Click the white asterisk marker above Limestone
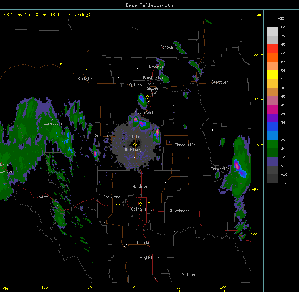The width and height of the screenshot is (299, 292). [53, 120]
